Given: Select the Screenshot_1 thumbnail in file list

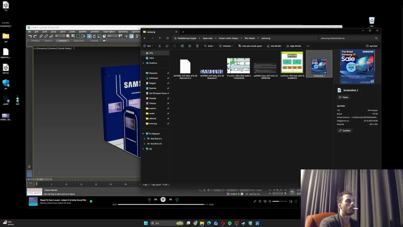Looking at the screenshot, I should (319, 64).
